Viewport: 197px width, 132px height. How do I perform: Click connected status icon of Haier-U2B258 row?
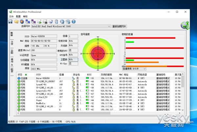click(x=19, y=79)
